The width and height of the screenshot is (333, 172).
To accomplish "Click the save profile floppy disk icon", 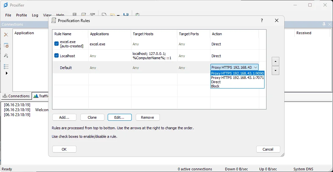I will (x=126, y=14).
